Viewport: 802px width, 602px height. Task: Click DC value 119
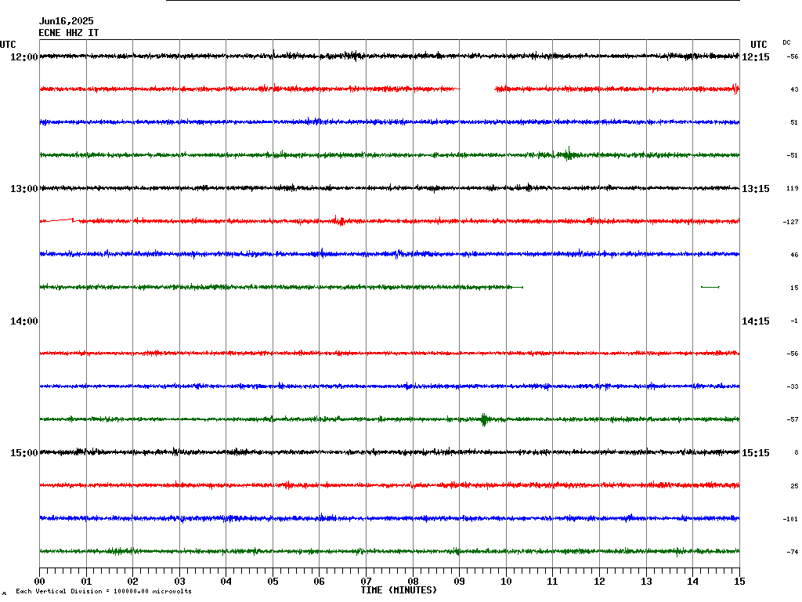[x=793, y=188]
